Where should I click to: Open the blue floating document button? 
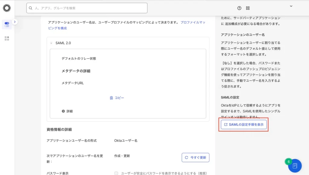[x=295, y=166]
